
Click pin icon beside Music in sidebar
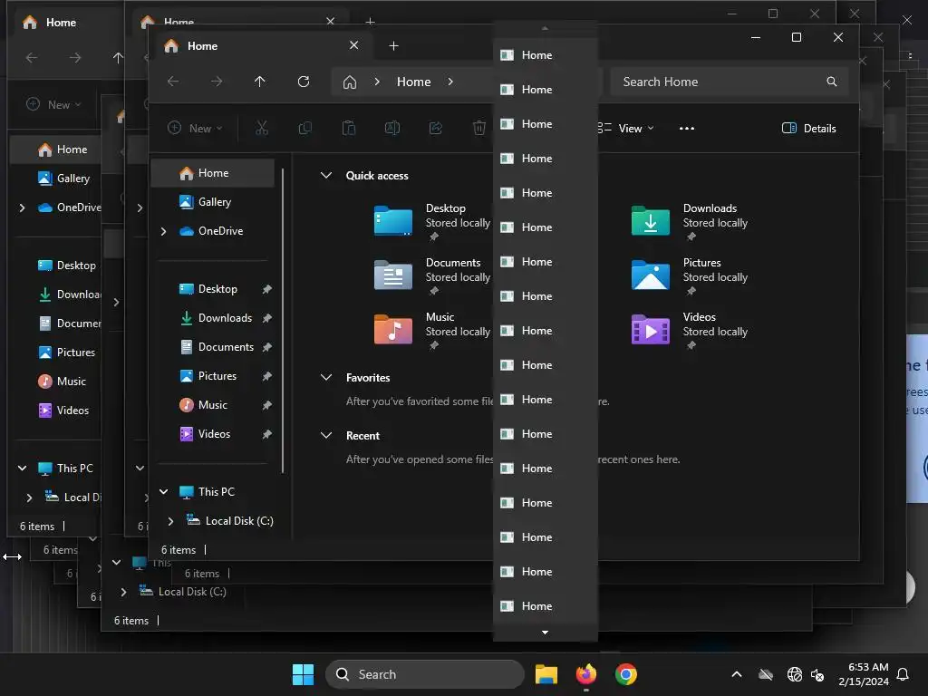click(267, 405)
